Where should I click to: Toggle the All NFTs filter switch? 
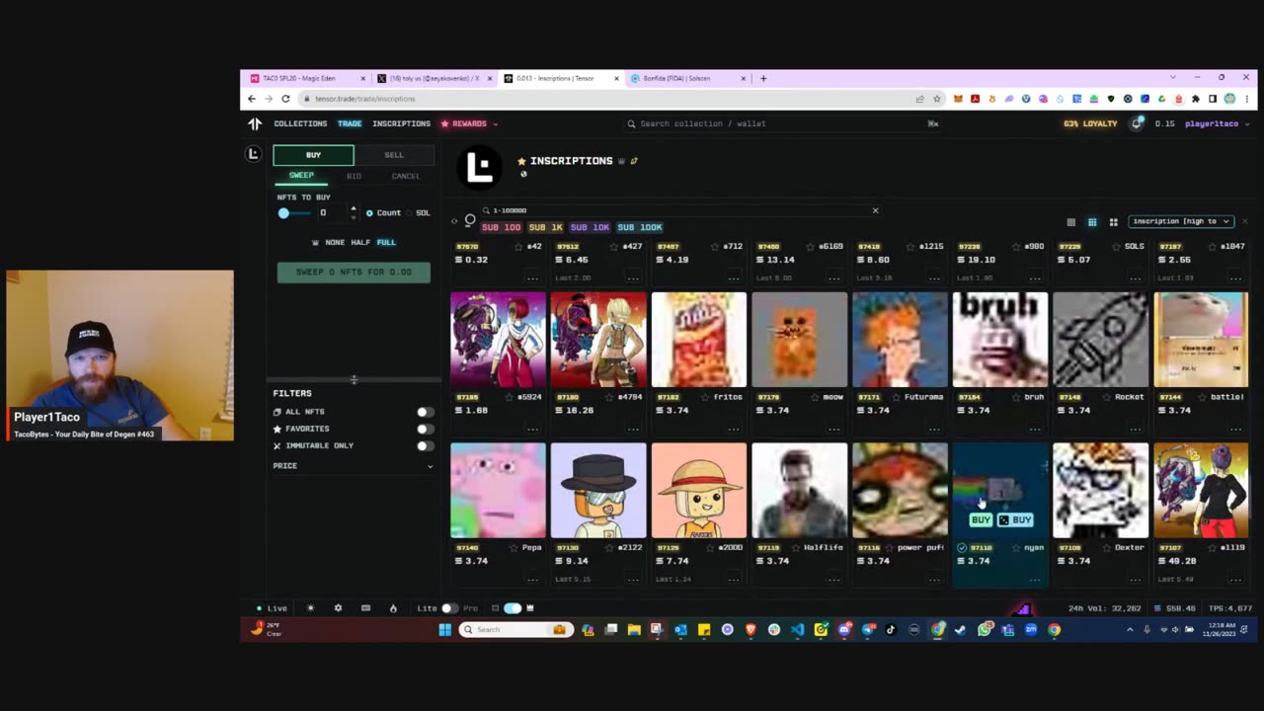point(425,412)
